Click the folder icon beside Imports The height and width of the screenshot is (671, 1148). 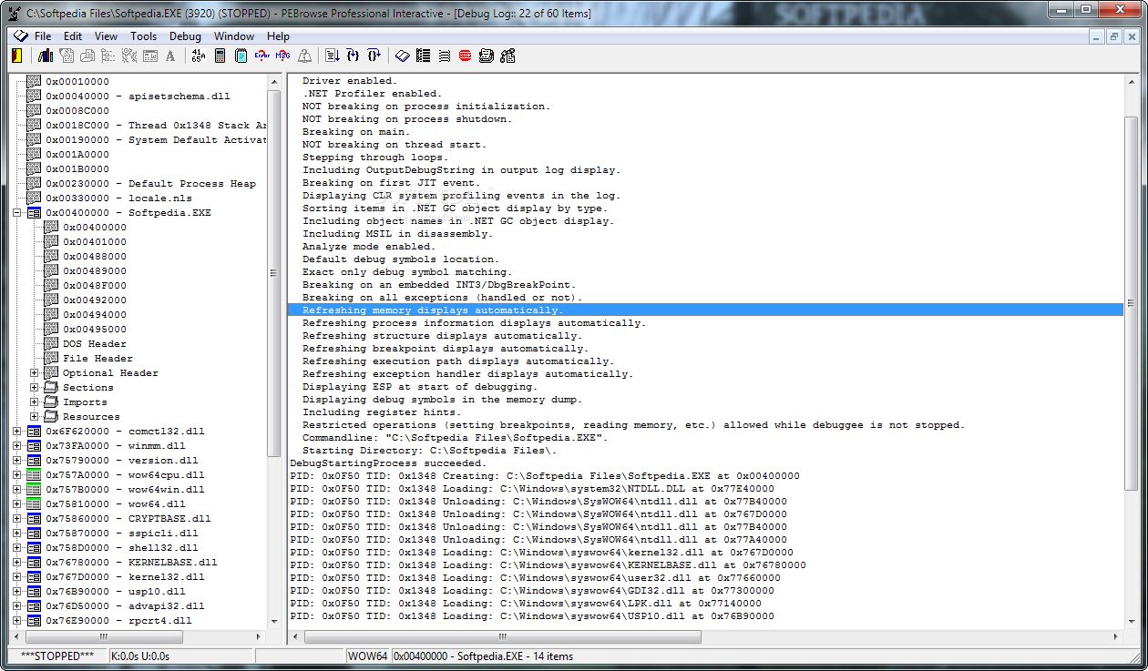(x=51, y=402)
